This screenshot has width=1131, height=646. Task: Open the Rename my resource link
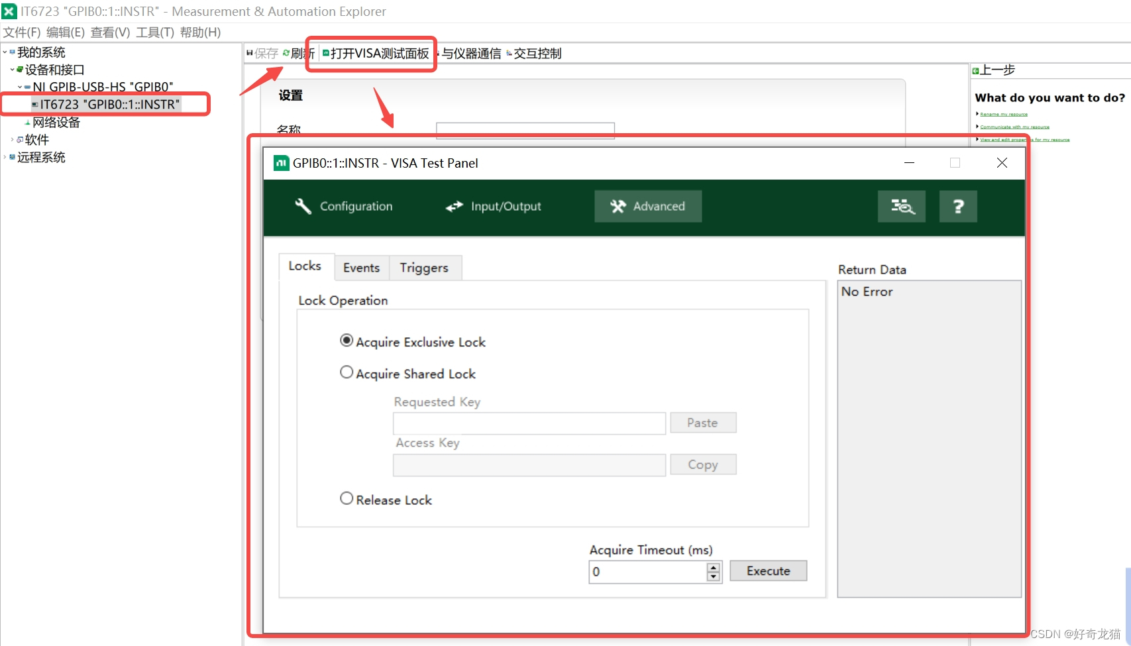[x=1004, y=114]
